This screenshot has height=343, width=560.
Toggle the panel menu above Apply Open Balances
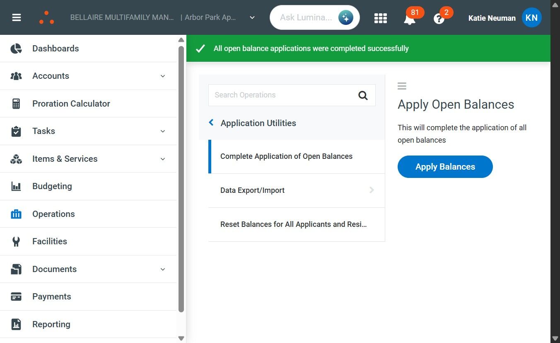(402, 86)
